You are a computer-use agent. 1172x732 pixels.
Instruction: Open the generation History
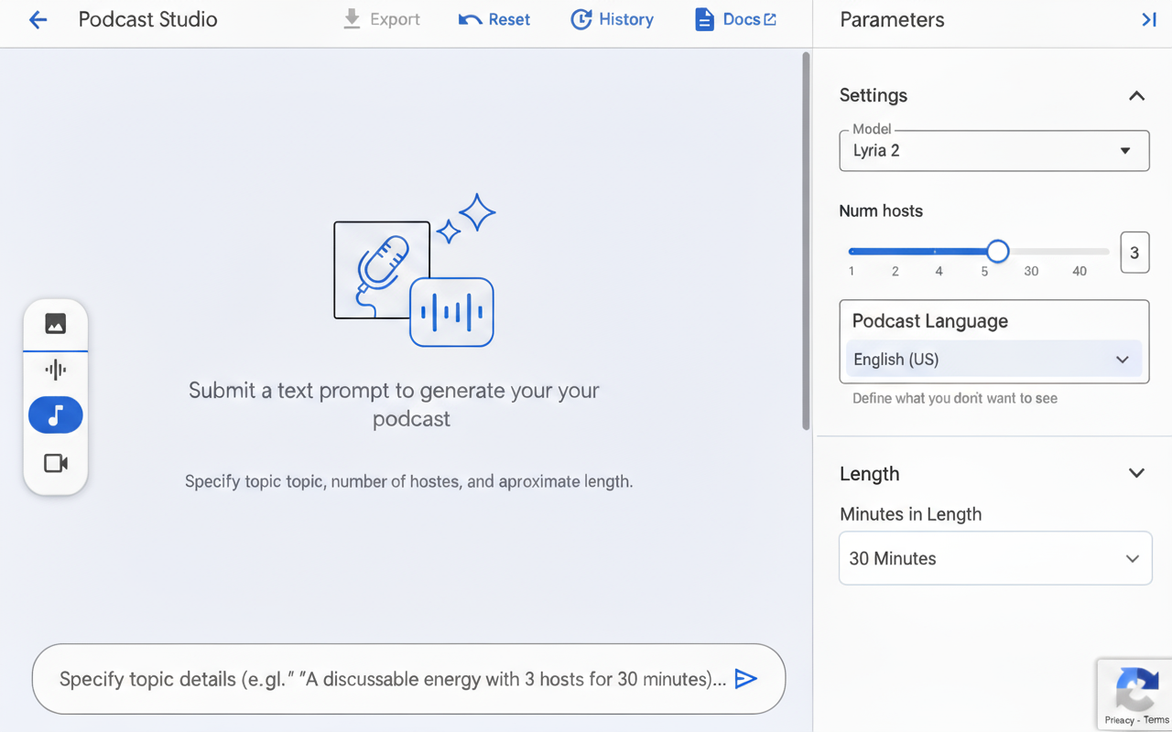612,19
